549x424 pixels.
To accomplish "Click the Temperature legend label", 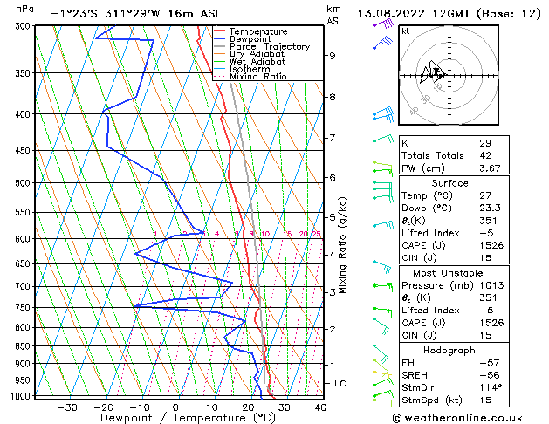I will point(258,31).
